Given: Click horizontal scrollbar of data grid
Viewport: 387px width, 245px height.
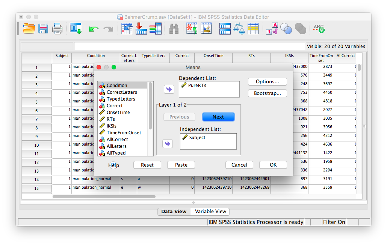Looking at the screenshot, I should 104,197.
